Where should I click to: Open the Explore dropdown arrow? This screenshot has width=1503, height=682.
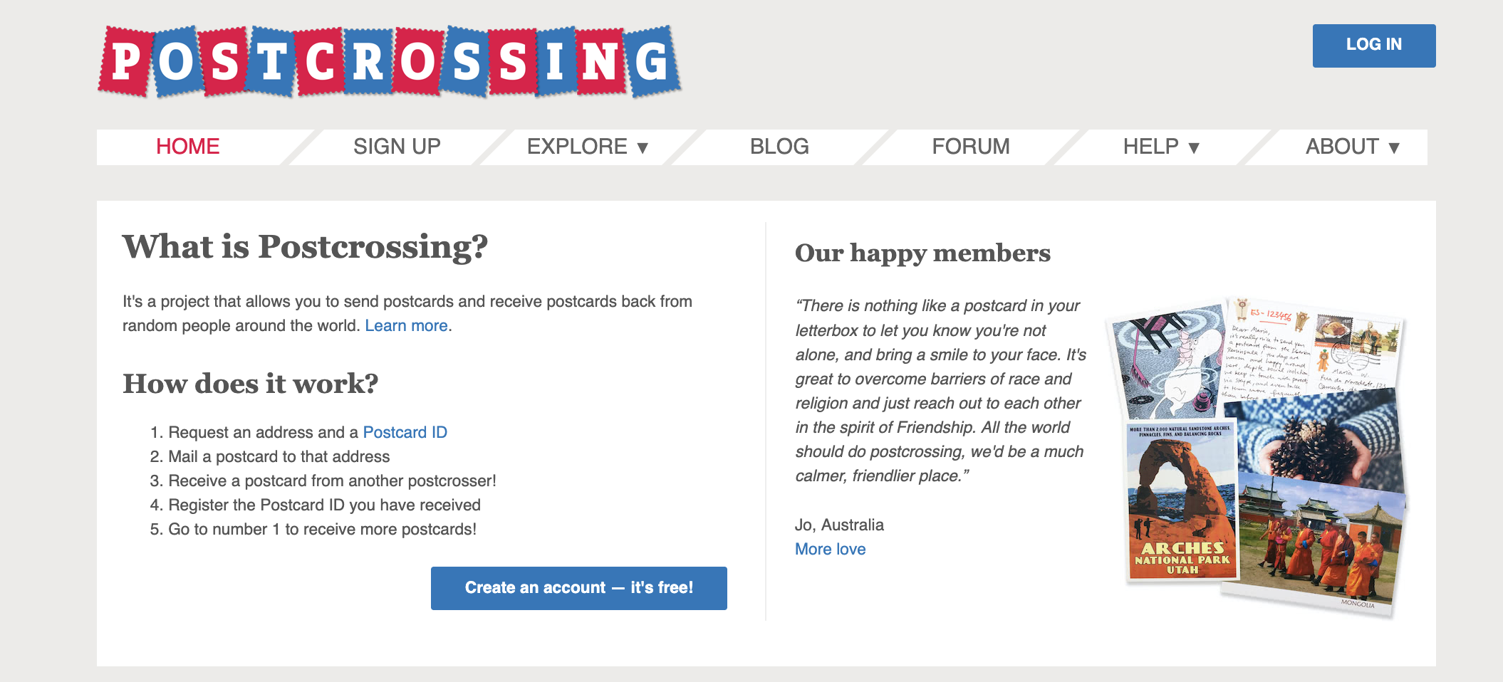(643, 147)
